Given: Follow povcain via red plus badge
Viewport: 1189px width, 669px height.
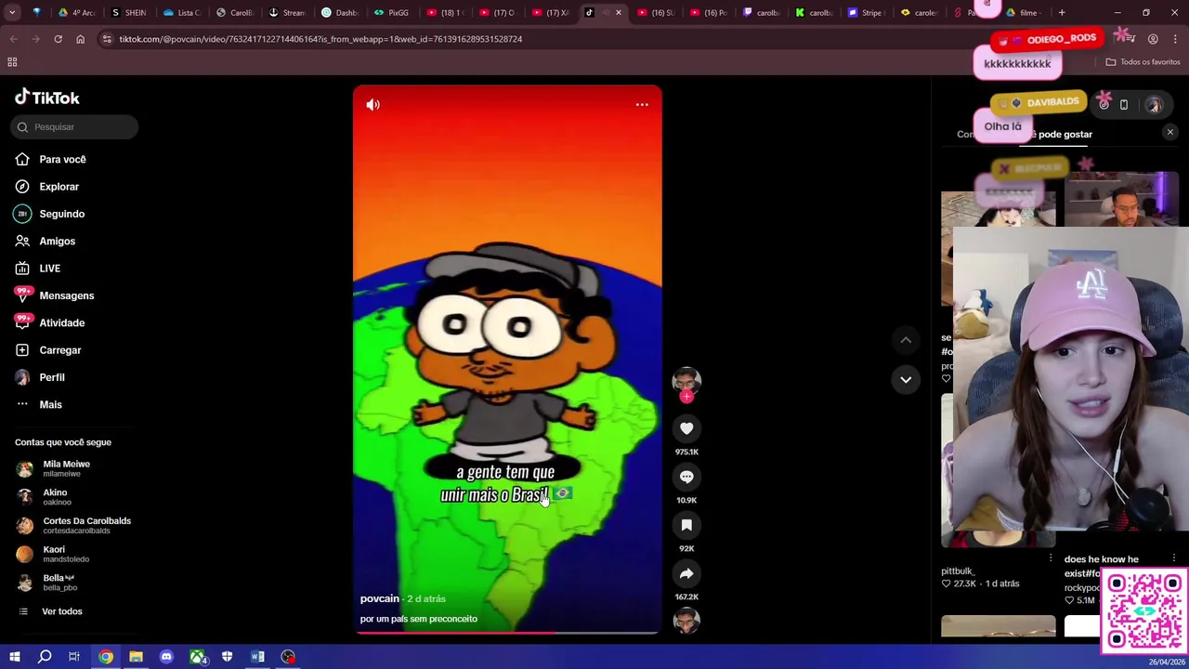Looking at the screenshot, I should (686, 397).
